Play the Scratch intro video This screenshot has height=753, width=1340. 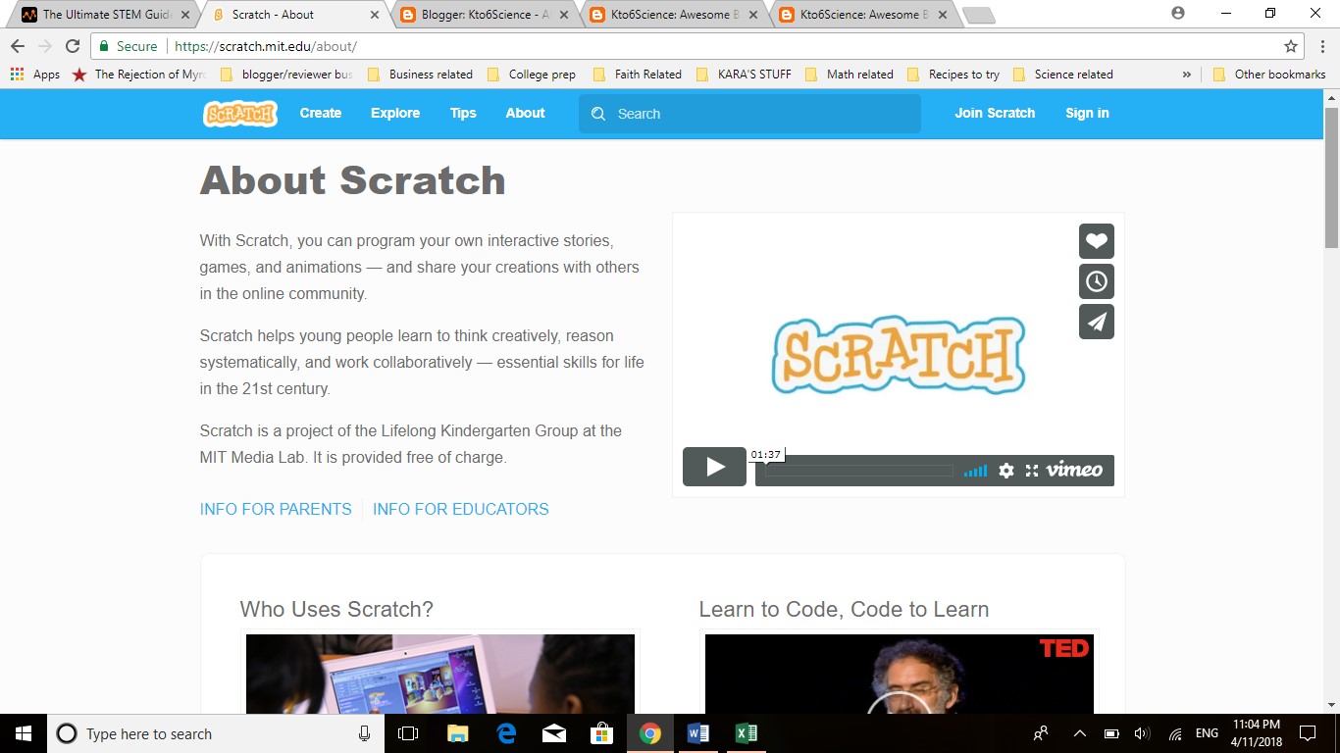click(x=714, y=467)
